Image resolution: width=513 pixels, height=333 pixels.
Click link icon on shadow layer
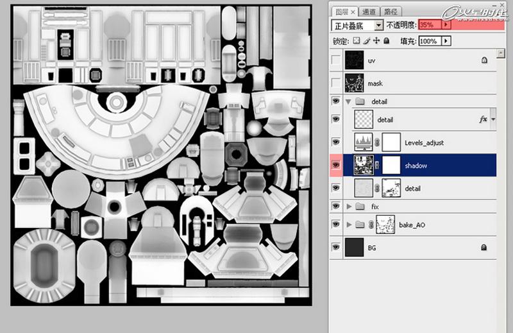(x=377, y=165)
